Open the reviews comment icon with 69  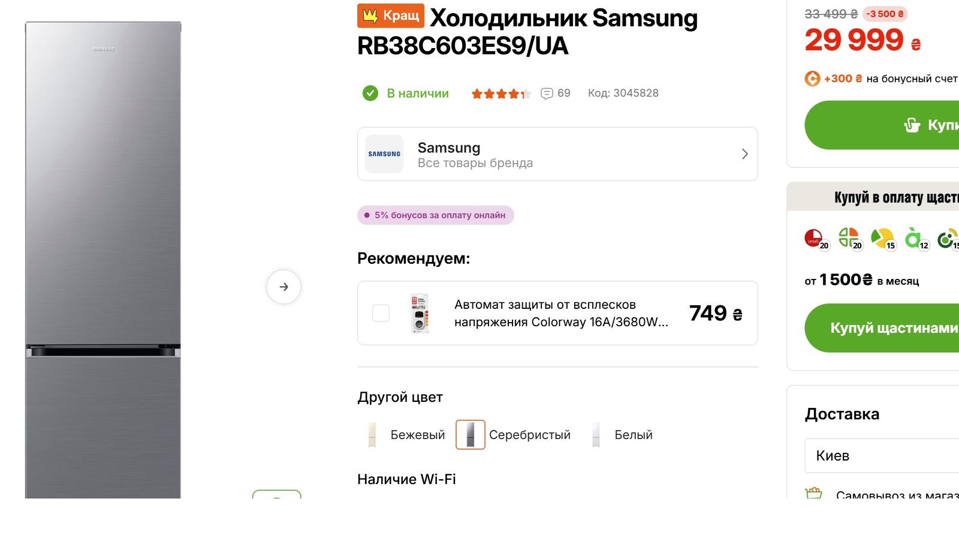pyautogui.click(x=547, y=94)
